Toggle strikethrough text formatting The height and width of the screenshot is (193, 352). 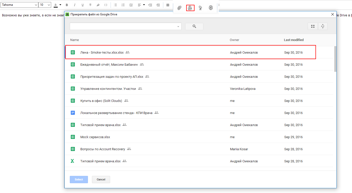(90, 5)
